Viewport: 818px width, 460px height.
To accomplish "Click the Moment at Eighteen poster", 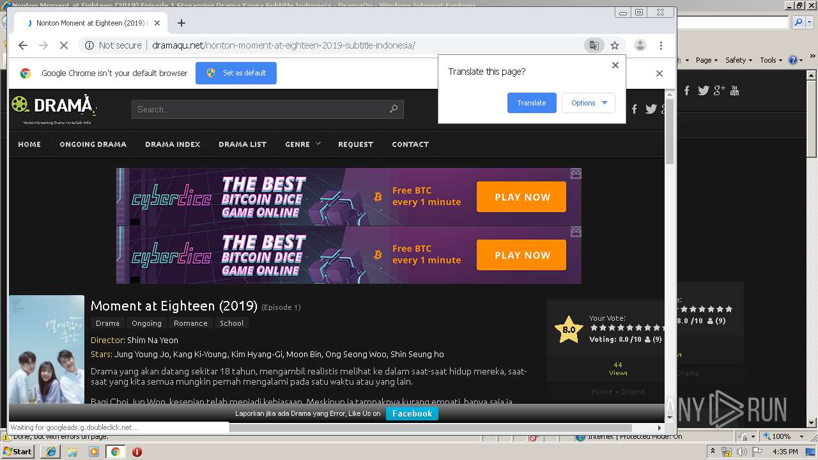I will tap(47, 349).
